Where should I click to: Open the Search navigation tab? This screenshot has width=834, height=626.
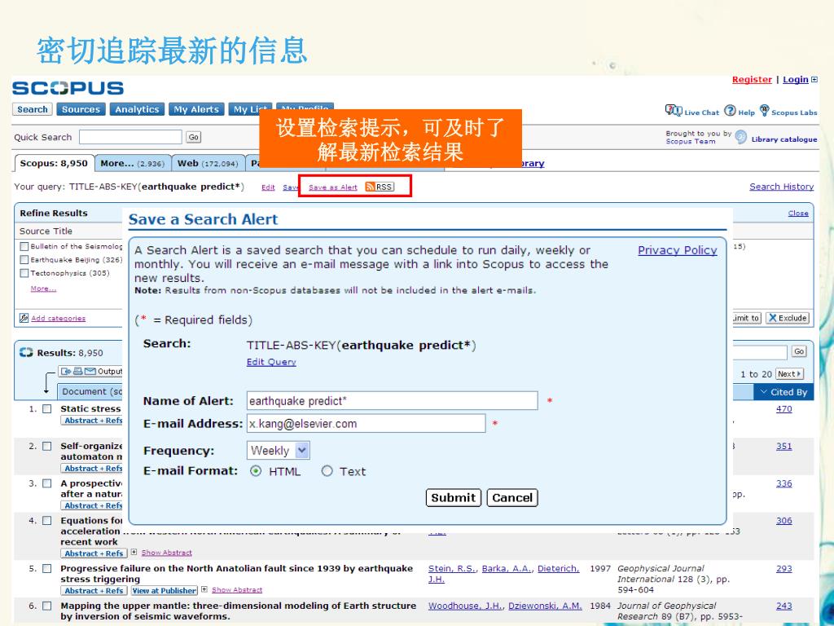(33, 109)
